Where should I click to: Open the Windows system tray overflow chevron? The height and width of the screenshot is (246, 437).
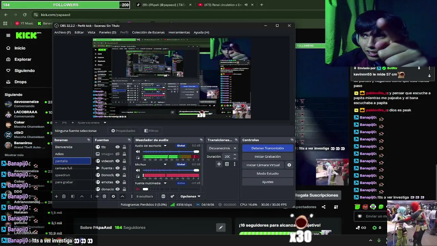(x=370, y=241)
